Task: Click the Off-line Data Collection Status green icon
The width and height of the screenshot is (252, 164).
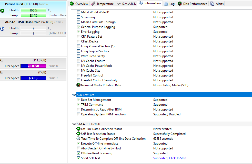Action: tap(78, 129)
